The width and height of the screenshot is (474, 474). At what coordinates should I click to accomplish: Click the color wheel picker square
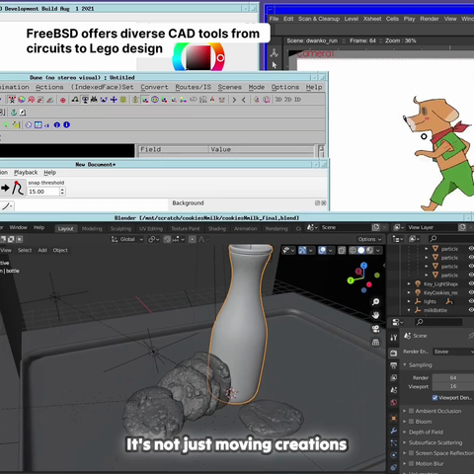198,57
